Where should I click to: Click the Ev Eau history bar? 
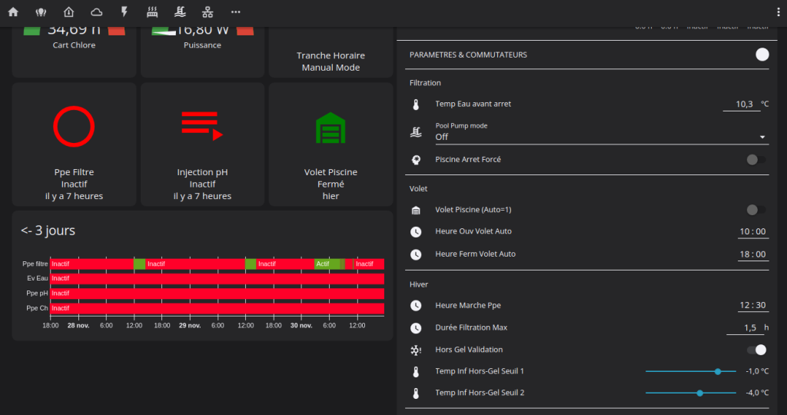click(x=217, y=278)
